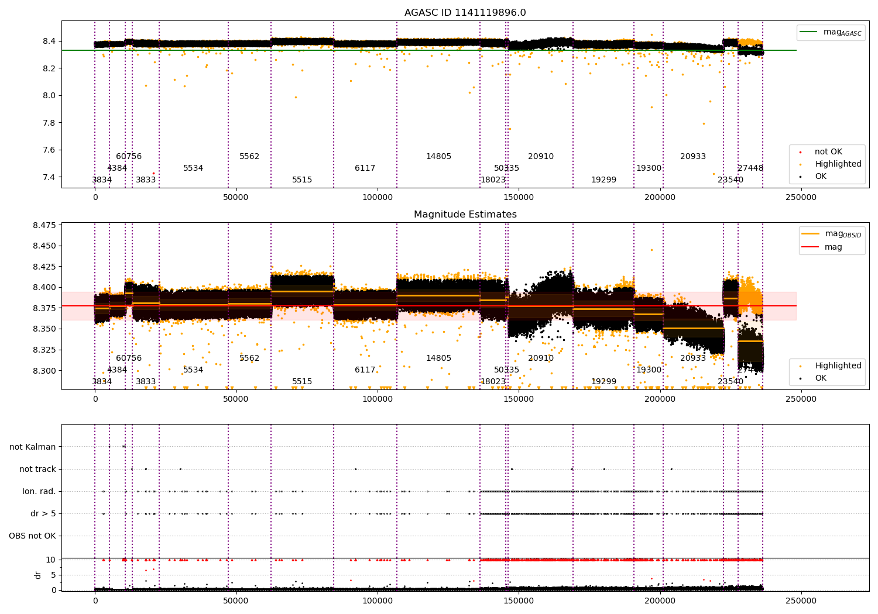Click OBSID label '20910' in AGASC ID plot

coord(541,157)
